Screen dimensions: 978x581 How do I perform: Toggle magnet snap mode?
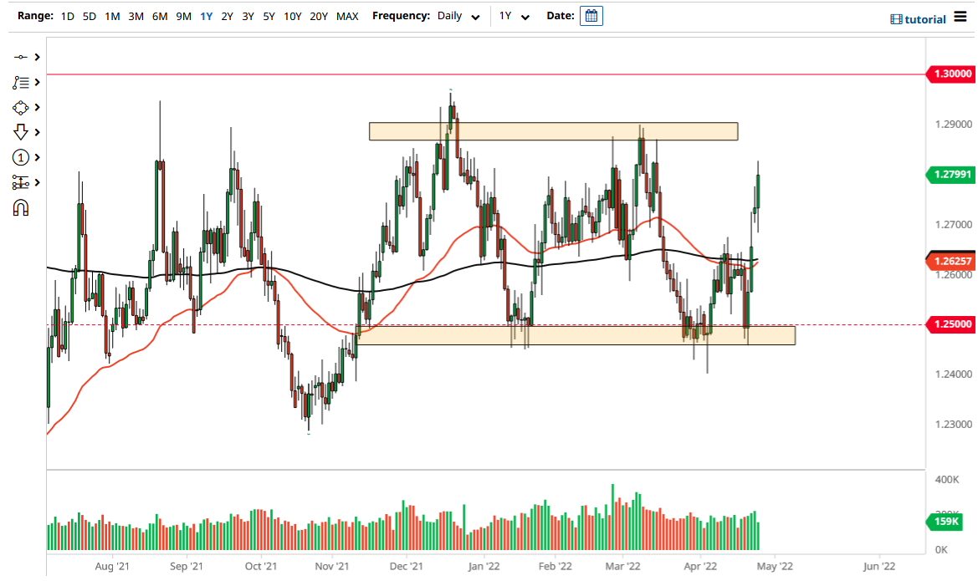click(21, 207)
